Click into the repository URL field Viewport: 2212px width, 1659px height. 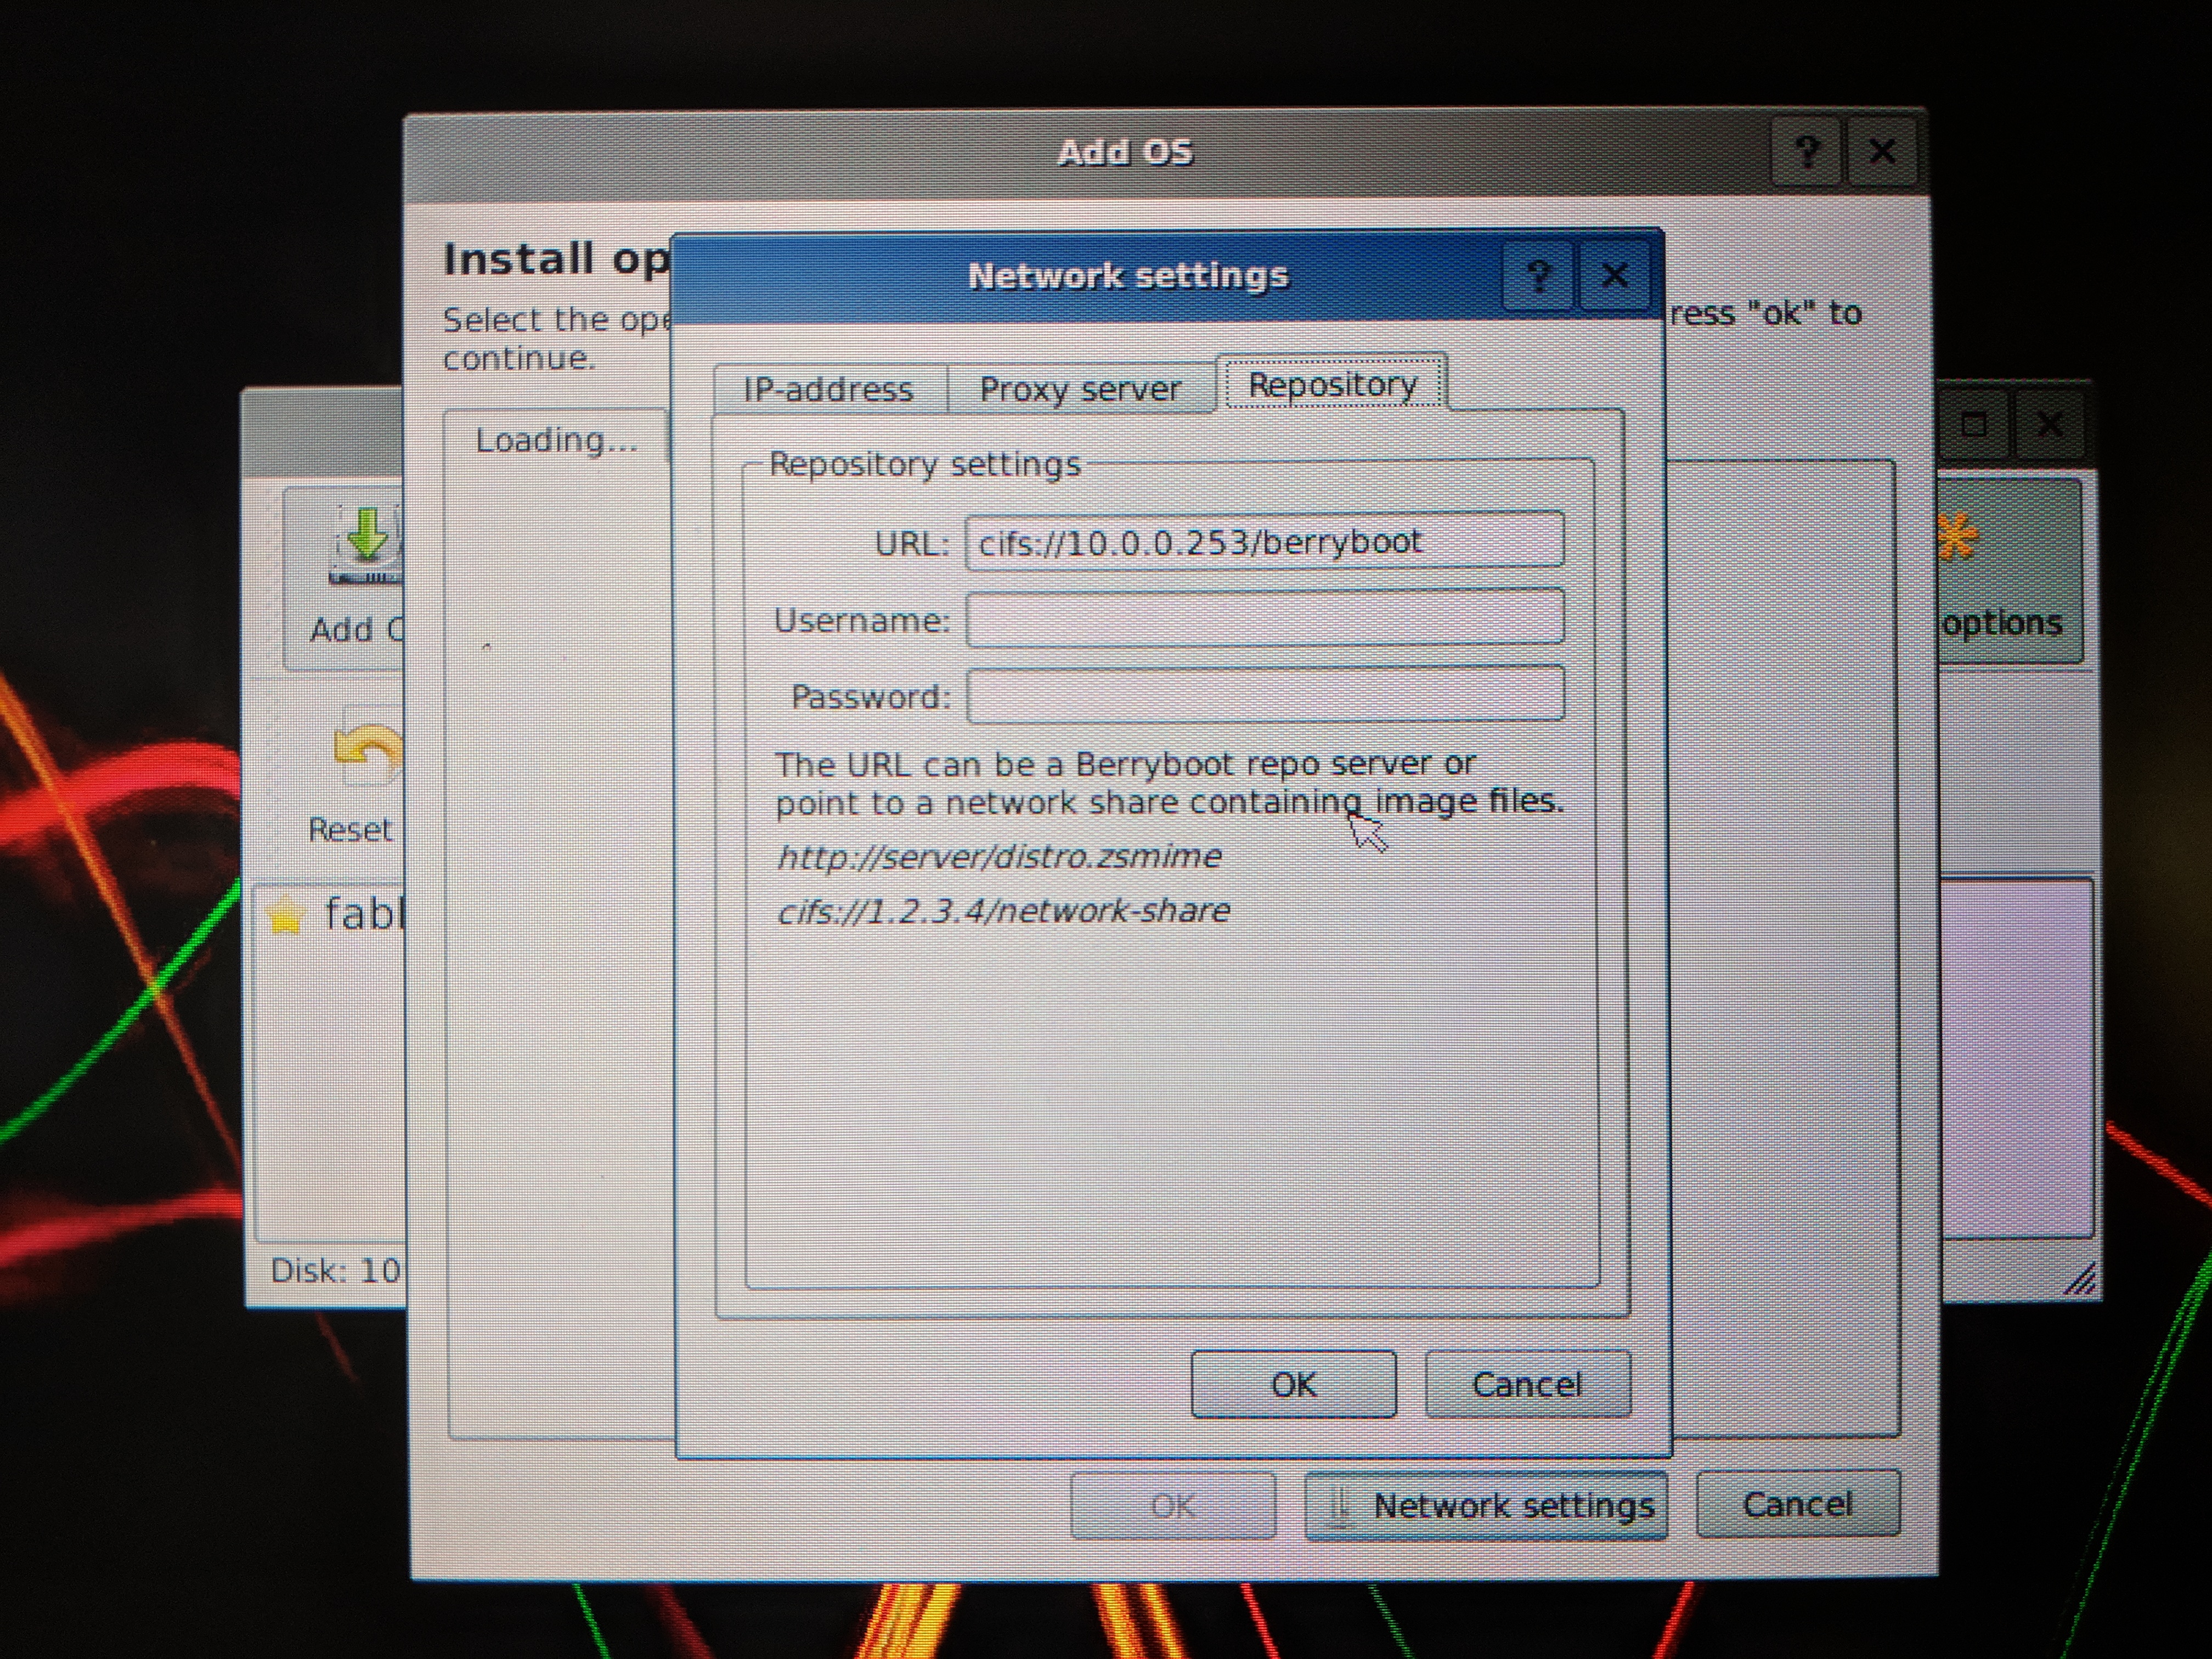(1264, 542)
